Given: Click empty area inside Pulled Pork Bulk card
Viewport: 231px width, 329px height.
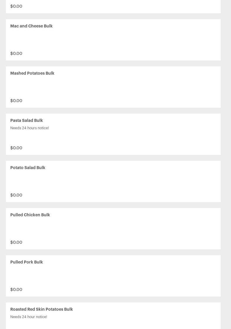Looking at the screenshot, I should click(113, 276).
